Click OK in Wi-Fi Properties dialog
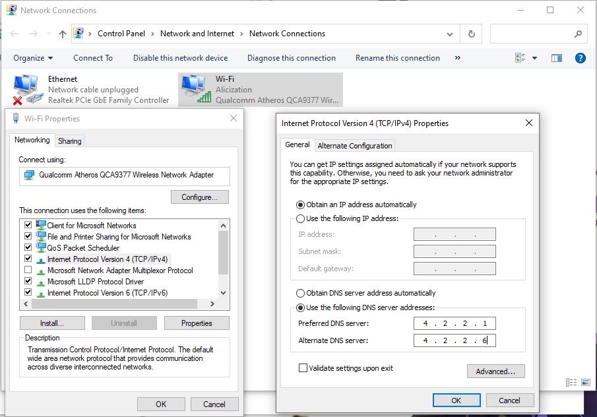 click(x=161, y=404)
